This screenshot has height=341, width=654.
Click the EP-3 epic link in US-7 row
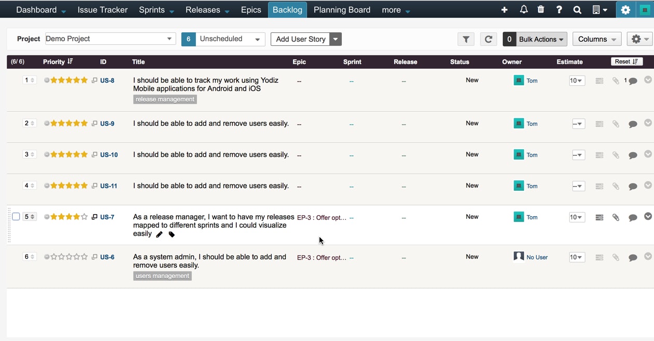click(x=322, y=217)
